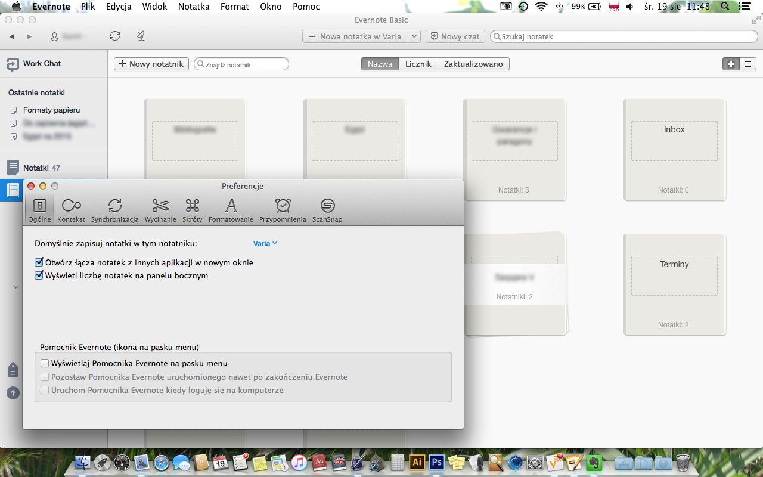This screenshot has width=763, height=477.
Task: Open the Format menu
Action: point(234,7)
